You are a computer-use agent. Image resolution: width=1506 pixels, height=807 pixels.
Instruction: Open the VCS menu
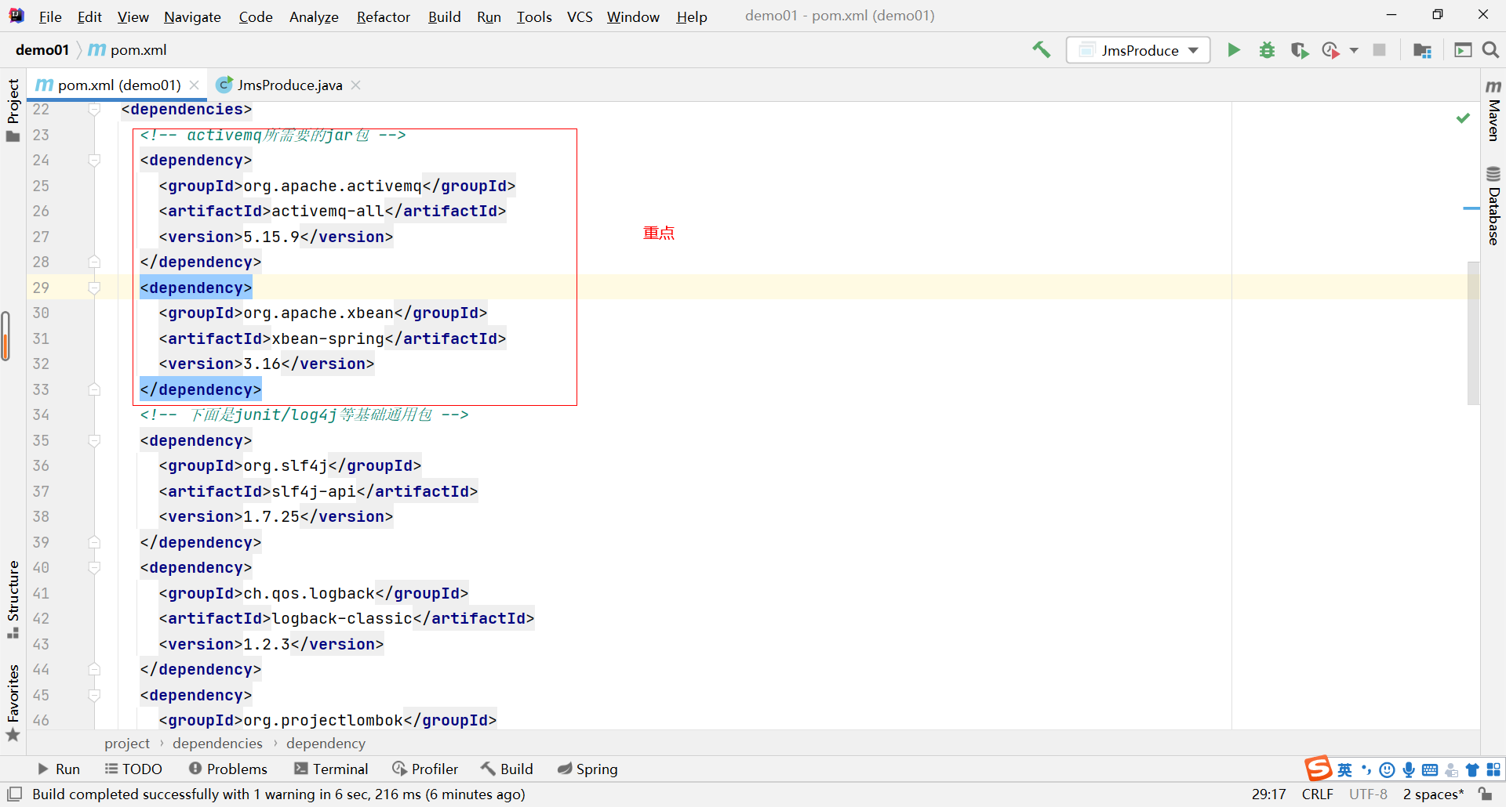[580, 16]
